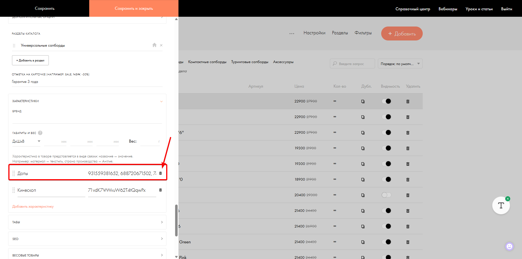Click the Сохранить button

45,8
